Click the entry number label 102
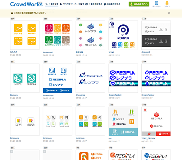 tap(144, 105)
